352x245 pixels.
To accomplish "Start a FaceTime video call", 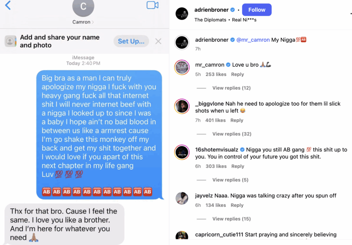I will [x=152, y=5].
